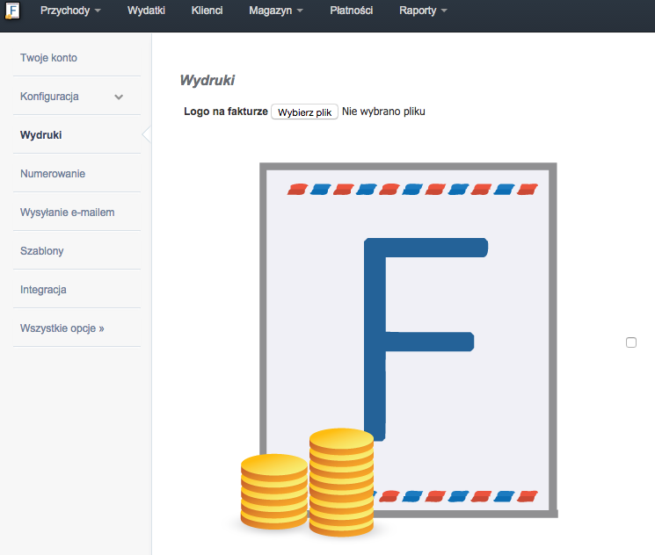Image resolution: width=655 pixels, height=555 pixels.
Task: Open the Integracja section
Action: pos(43,290)
